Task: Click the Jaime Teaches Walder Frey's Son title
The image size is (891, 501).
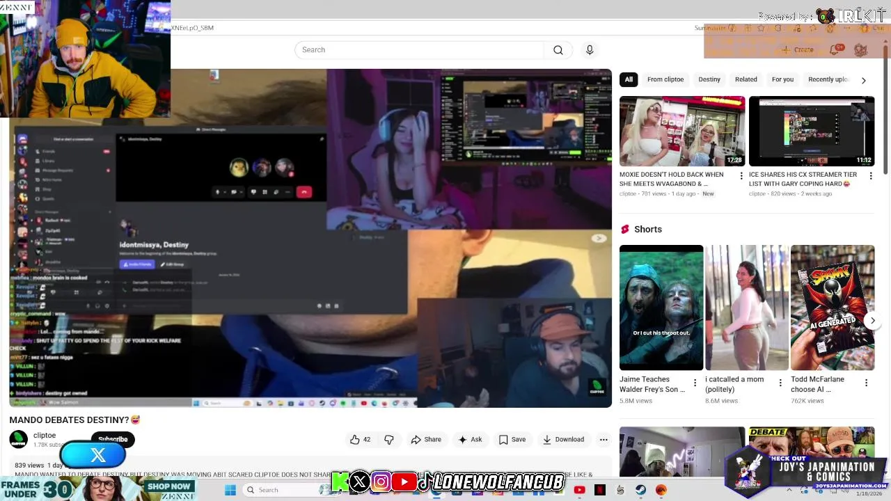Action: click(x=652, y=385)
